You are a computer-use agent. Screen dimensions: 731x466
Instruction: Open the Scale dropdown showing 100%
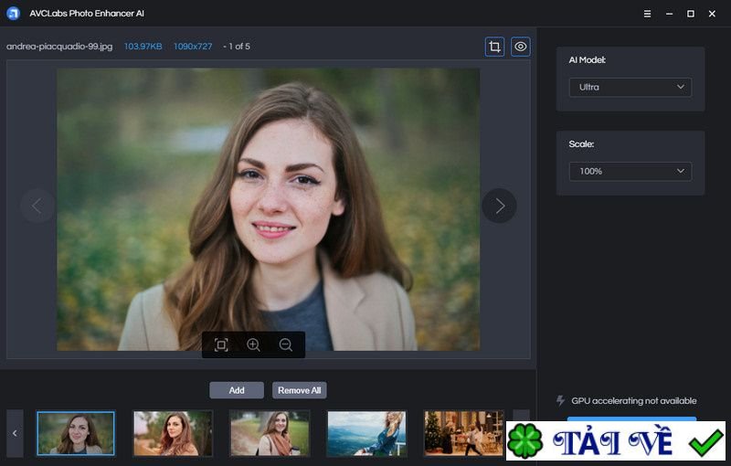pos(630,172)
